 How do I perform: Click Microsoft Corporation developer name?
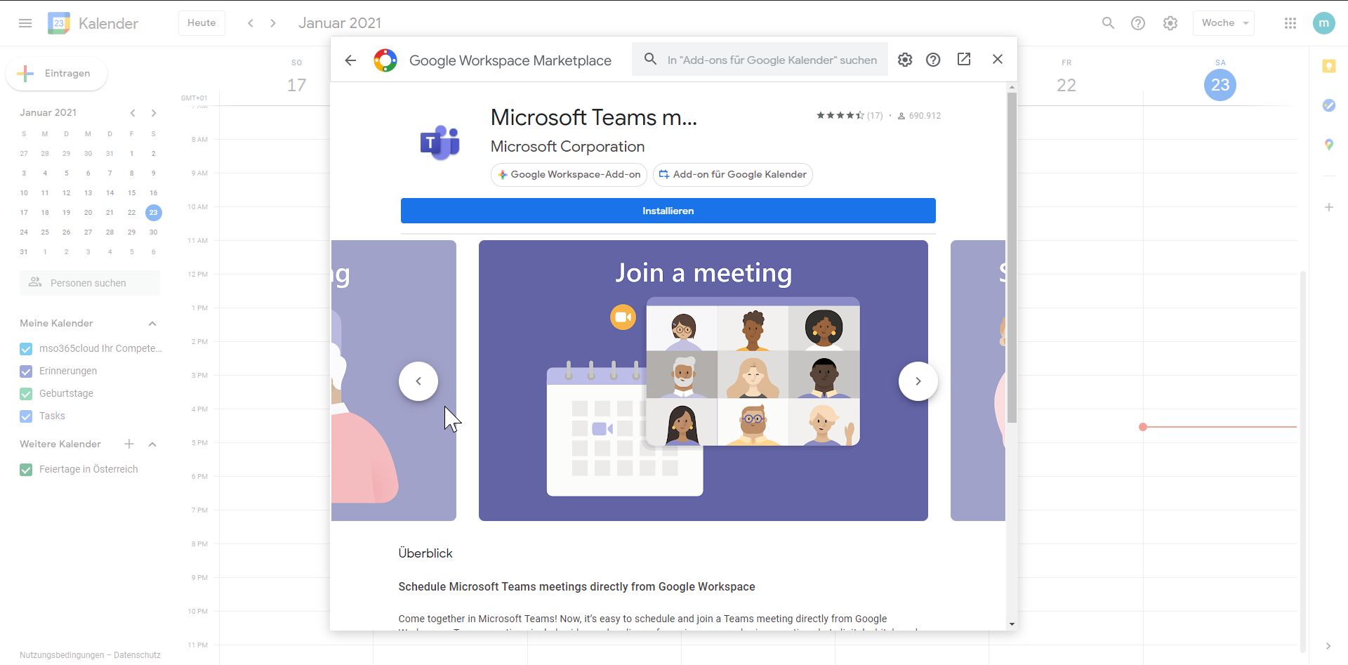pyautogui.click(x=567, y=147)
